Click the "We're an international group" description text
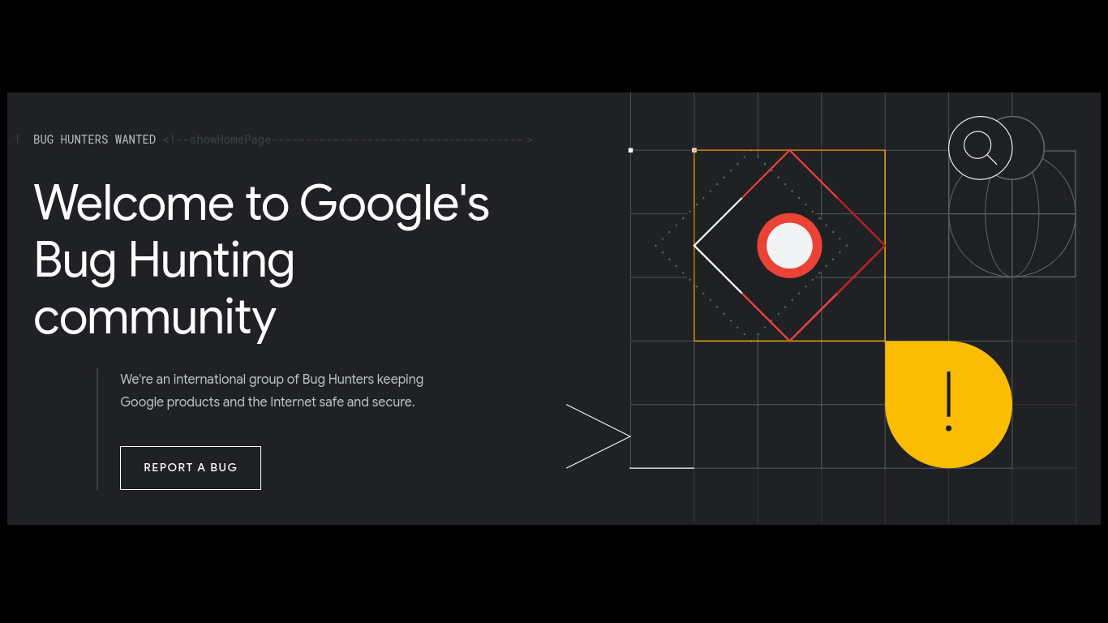The image size is (1108, 623). click(x=272, y=390)
